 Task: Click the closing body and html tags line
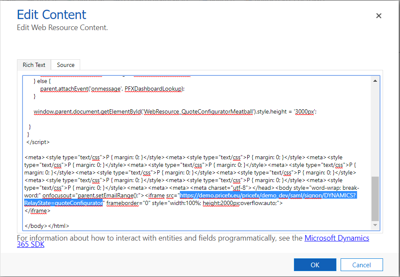[47, 226]
